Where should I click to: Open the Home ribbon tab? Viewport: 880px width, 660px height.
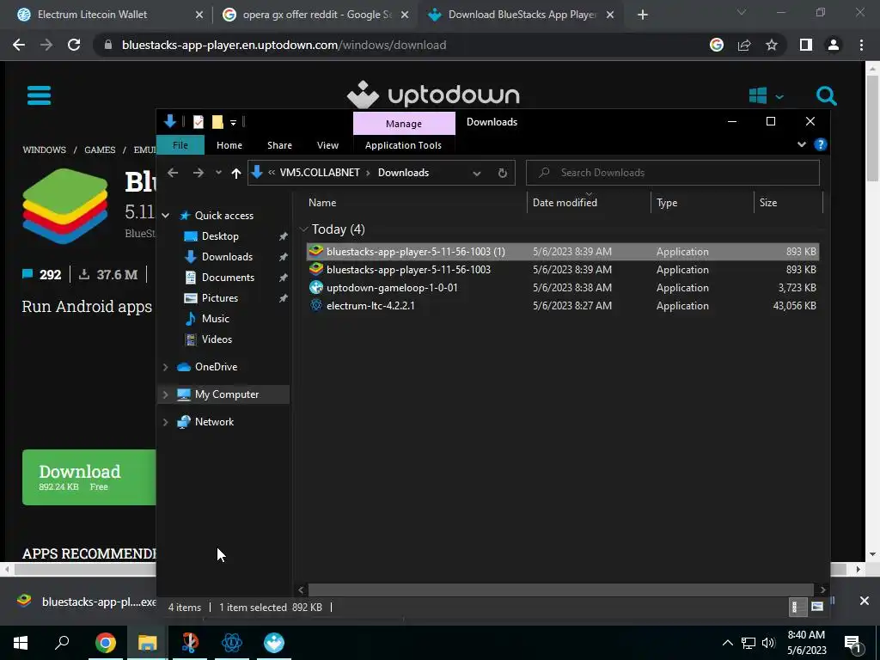tap(229, 145)
